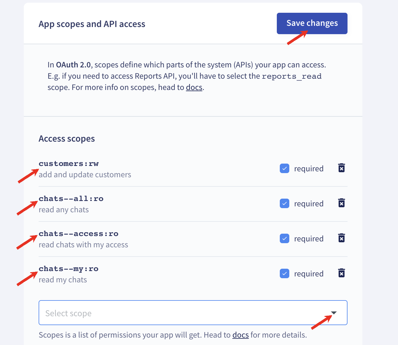Toggle required checkbox for chats--all:ro
Screen dimensions: 398x345
pos(285,204)
